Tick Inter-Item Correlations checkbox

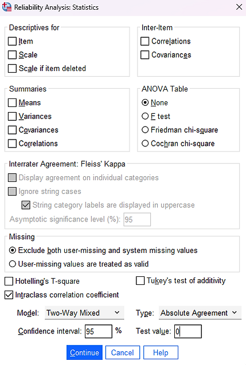(145, 41)
